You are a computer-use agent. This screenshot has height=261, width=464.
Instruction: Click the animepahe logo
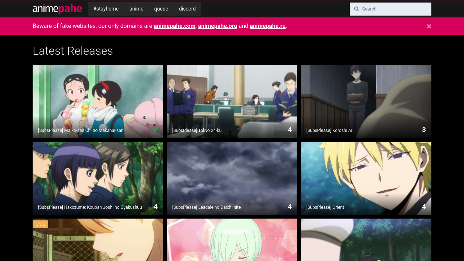(57, 9)
